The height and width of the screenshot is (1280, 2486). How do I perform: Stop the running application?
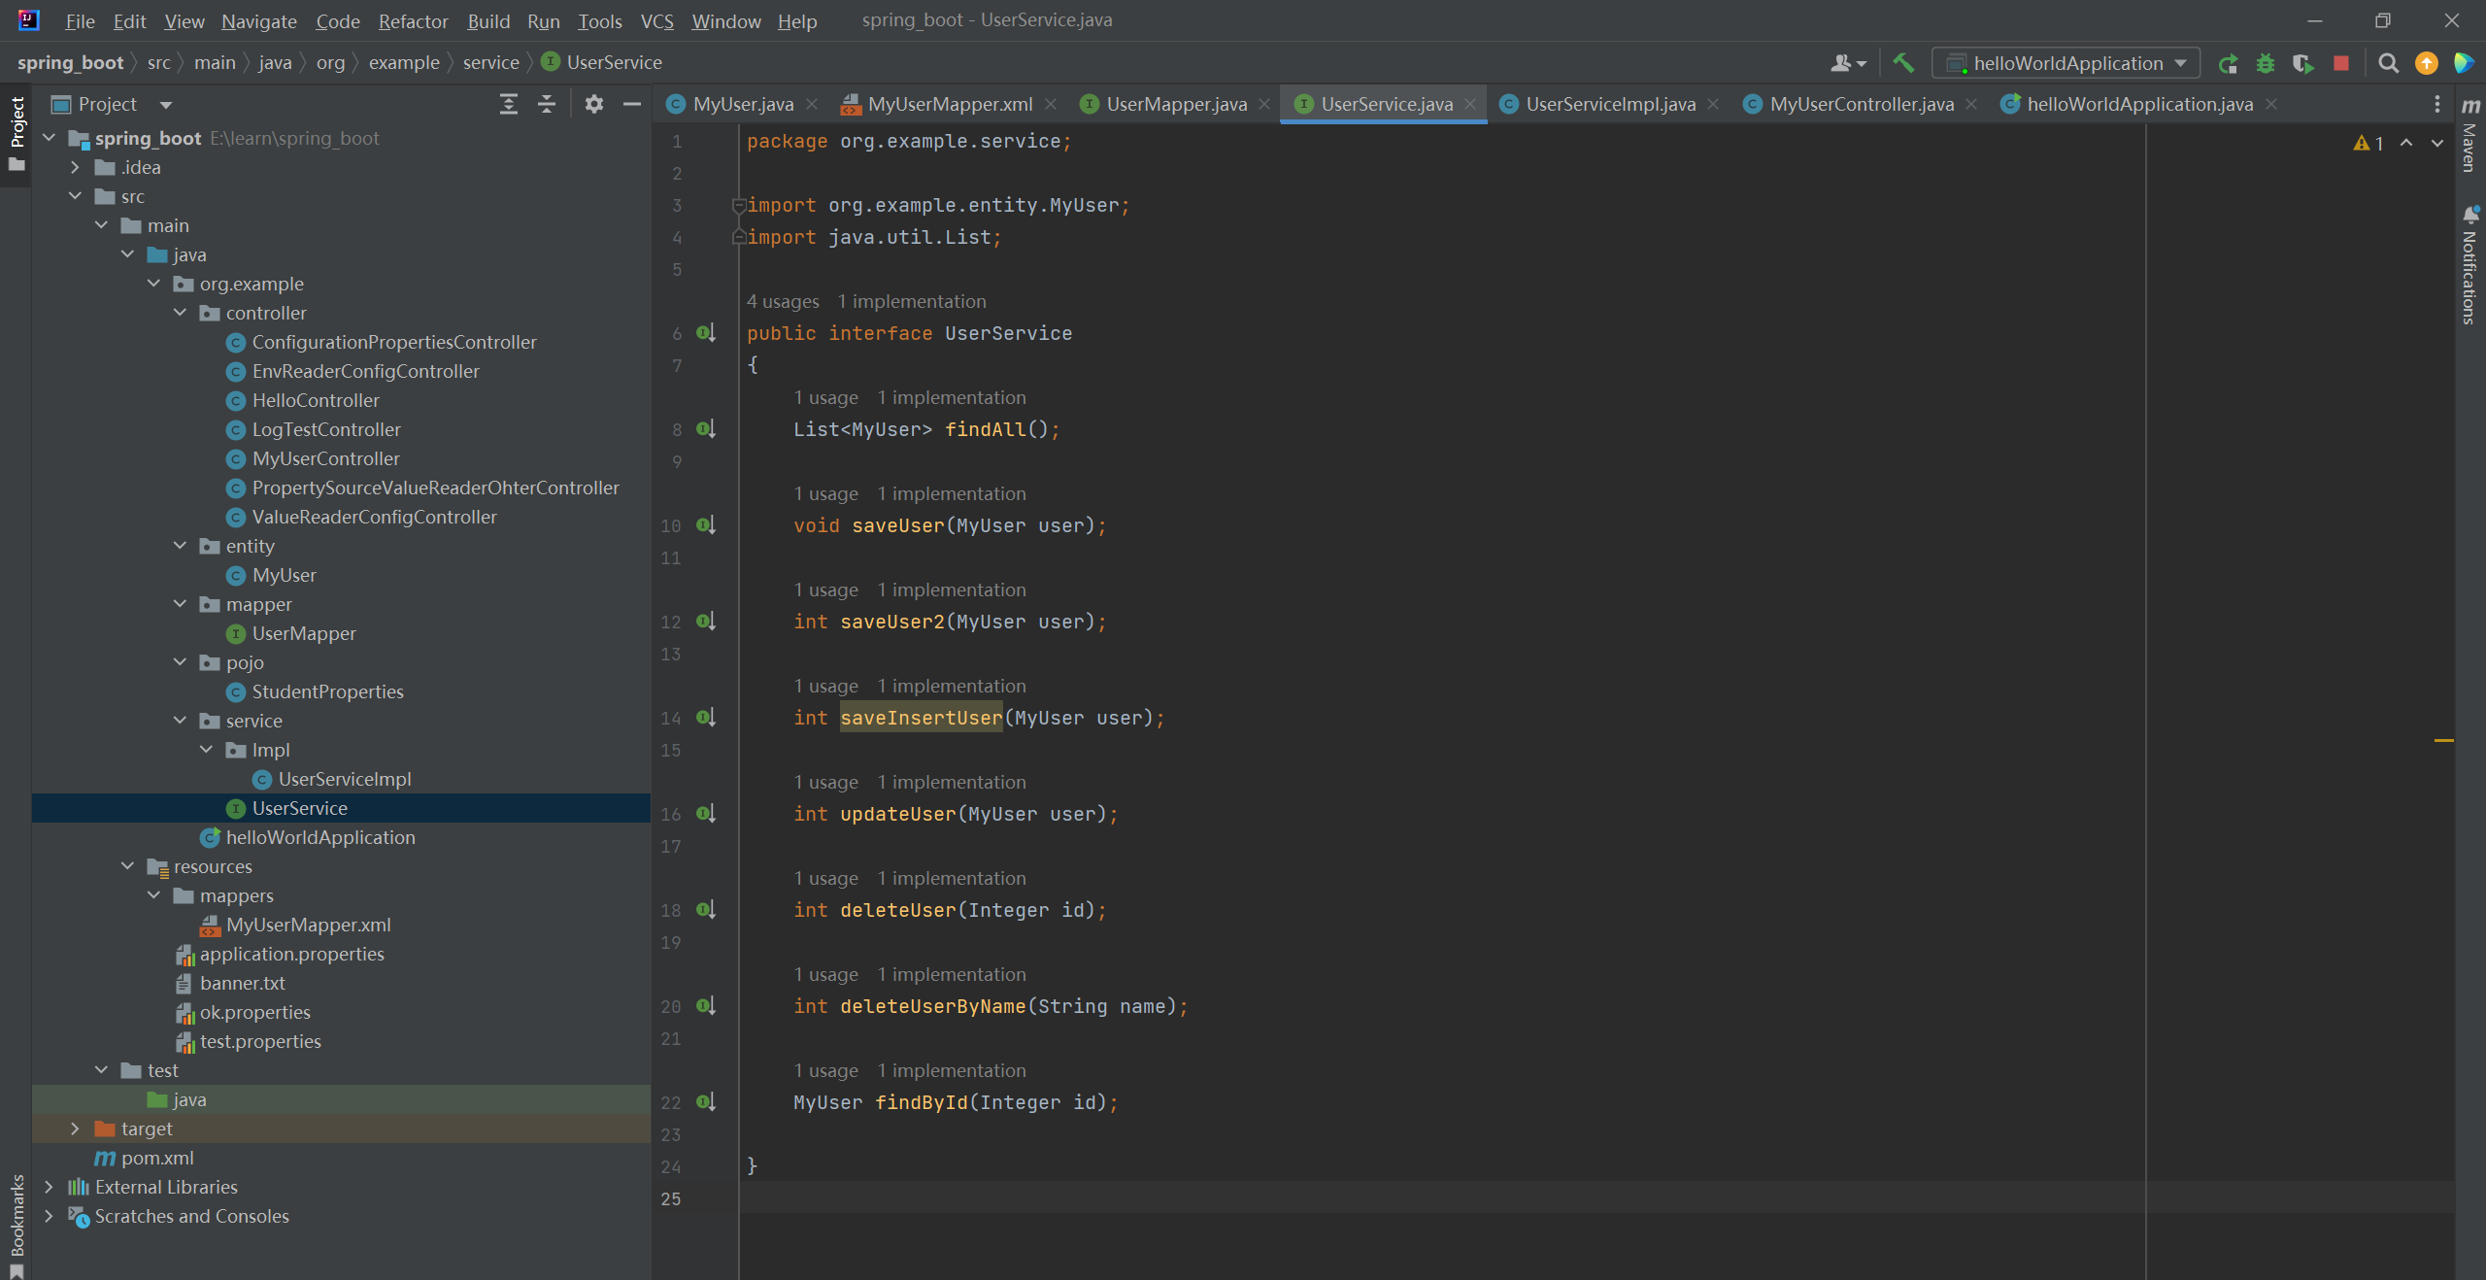pyautogui.click(x=2341, y=63)
